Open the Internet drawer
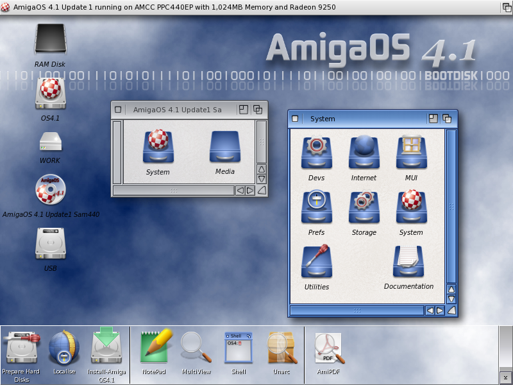 pyautogui.click(x=364, y=153)
